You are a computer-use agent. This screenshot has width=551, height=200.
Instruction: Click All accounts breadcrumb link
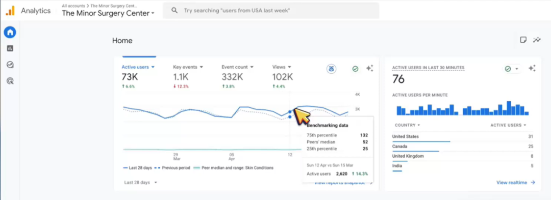tap(73, 6)
